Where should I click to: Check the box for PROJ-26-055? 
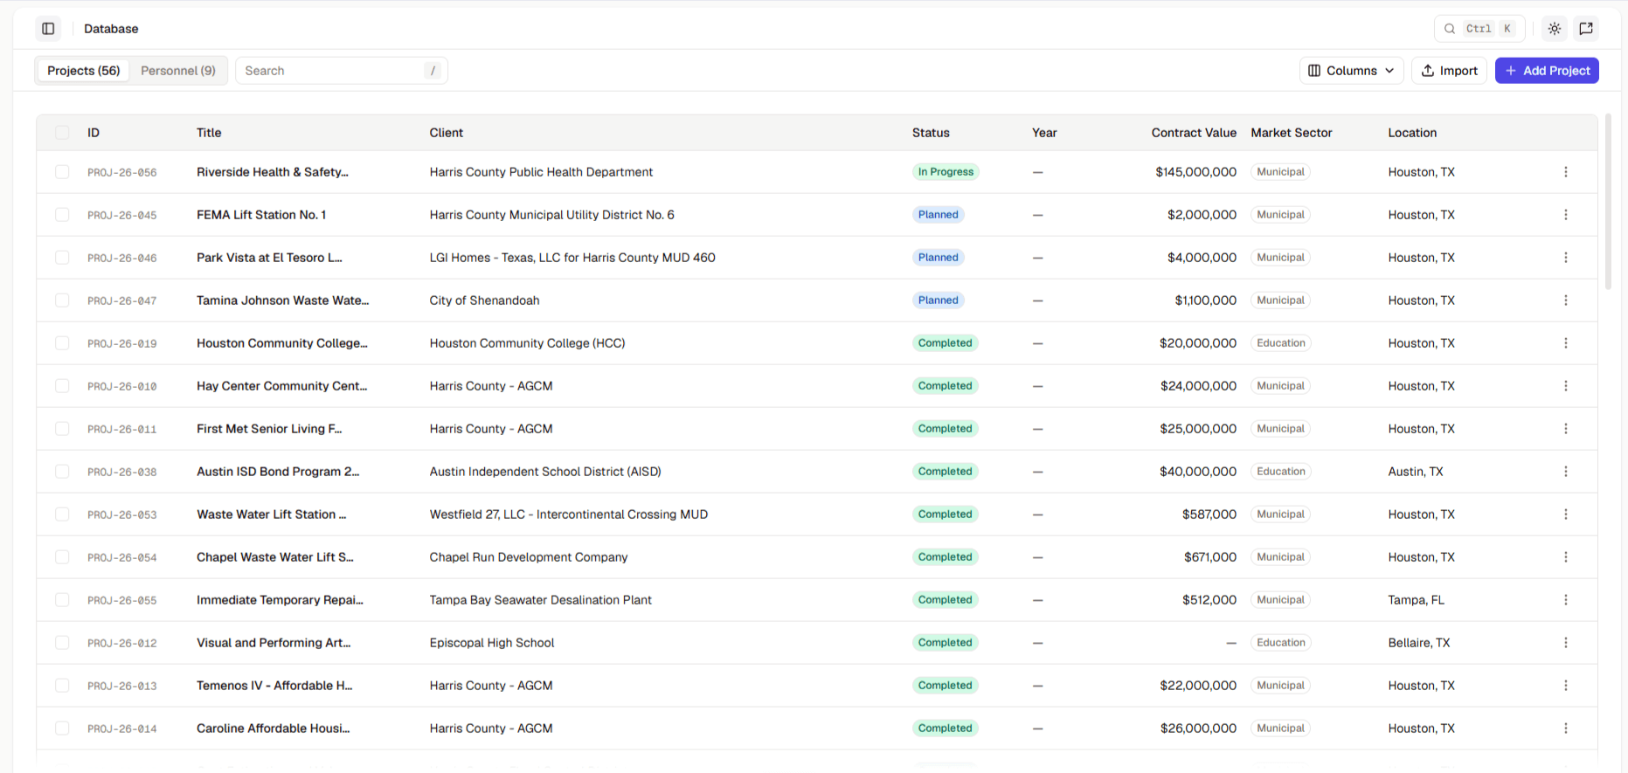point(62,600)
